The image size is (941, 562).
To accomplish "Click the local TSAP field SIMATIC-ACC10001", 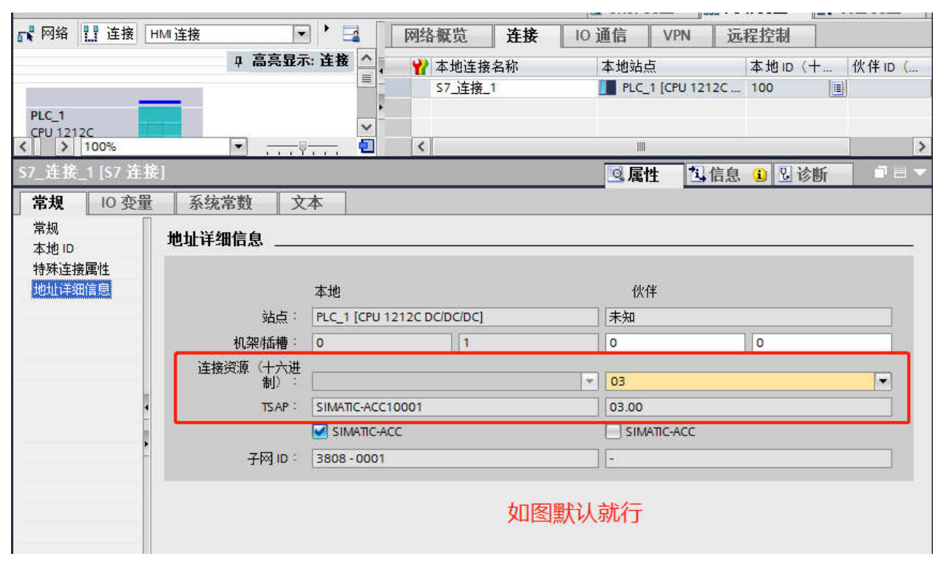I will (455, 407).
